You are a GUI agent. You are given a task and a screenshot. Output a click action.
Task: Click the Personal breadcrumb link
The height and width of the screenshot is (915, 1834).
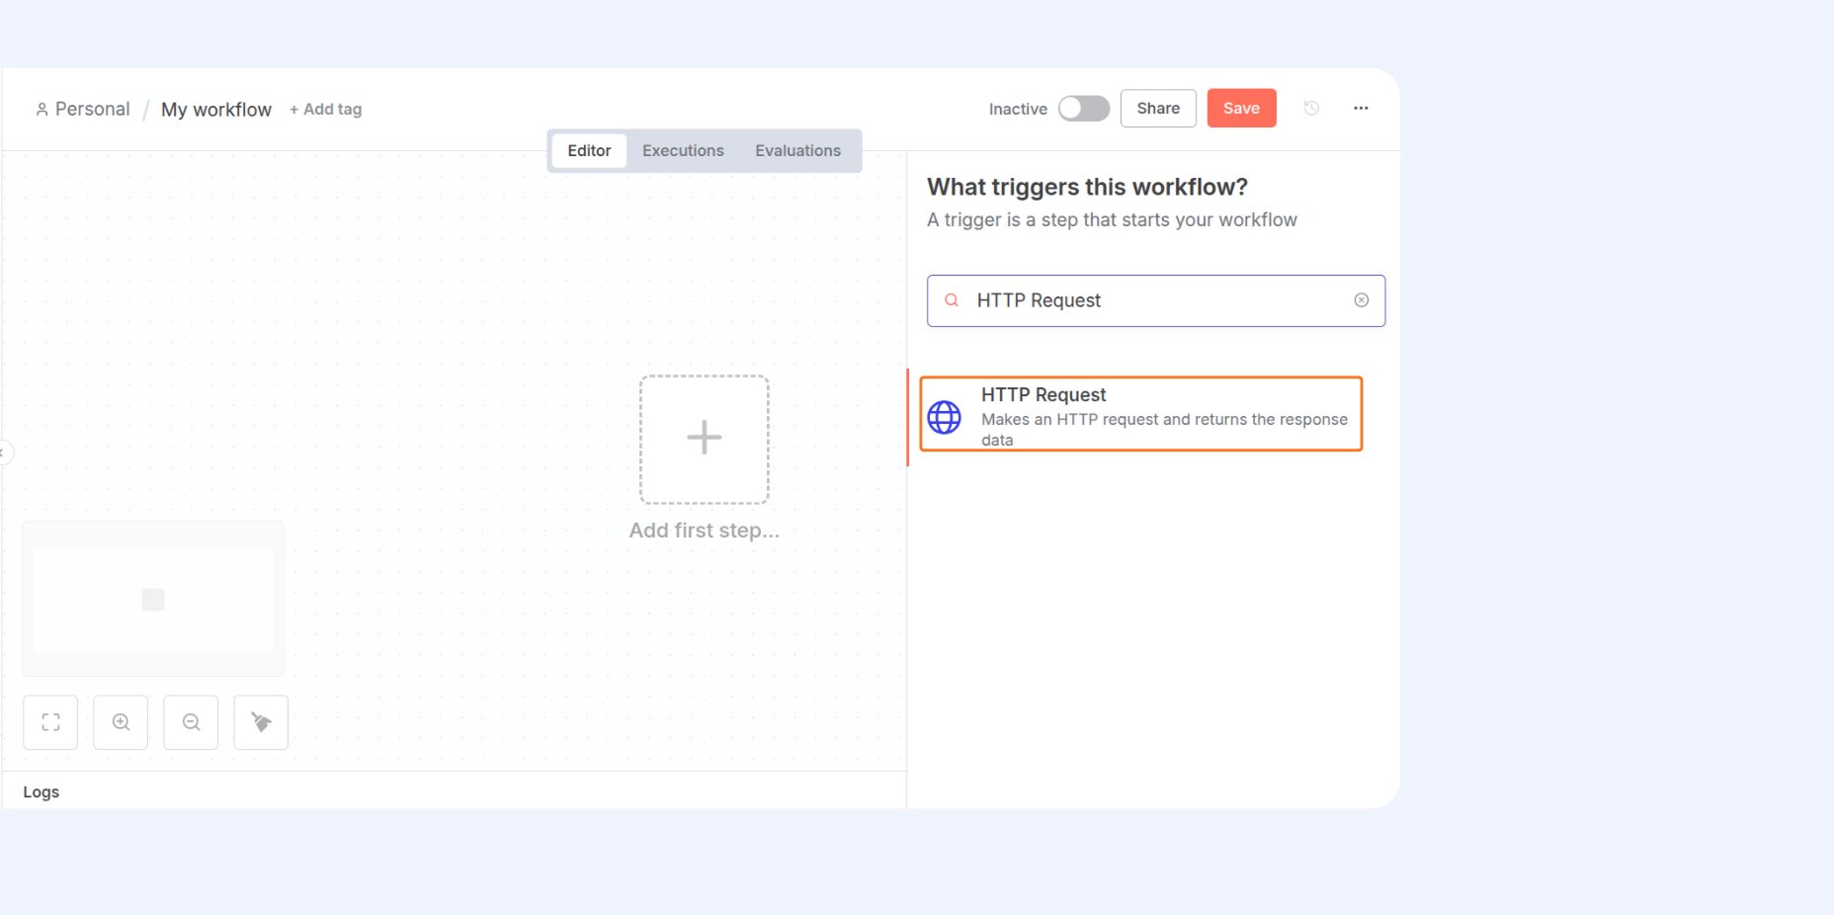point(92,110)
